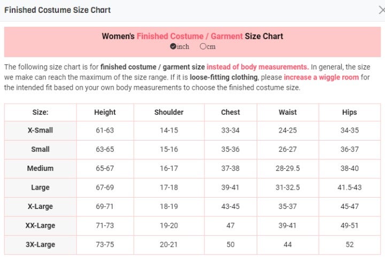Screen dimensions: 385x265
Task: Click the Large hips value 41.5-43
Action: click(x=349, y=188)
